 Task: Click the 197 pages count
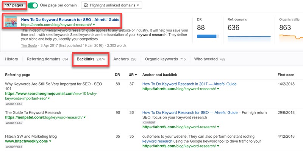pos(14,5)
